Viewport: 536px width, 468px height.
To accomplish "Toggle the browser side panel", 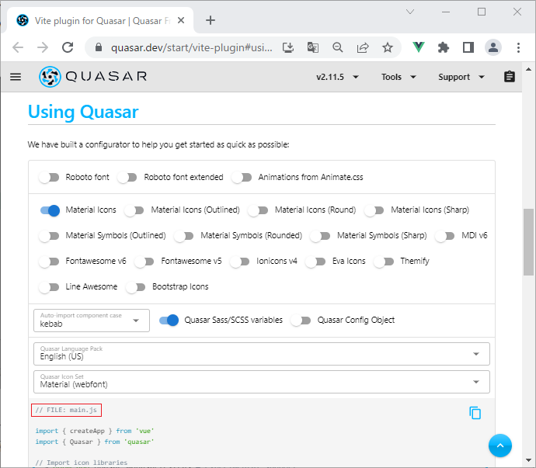I will [x=468, y=47].
